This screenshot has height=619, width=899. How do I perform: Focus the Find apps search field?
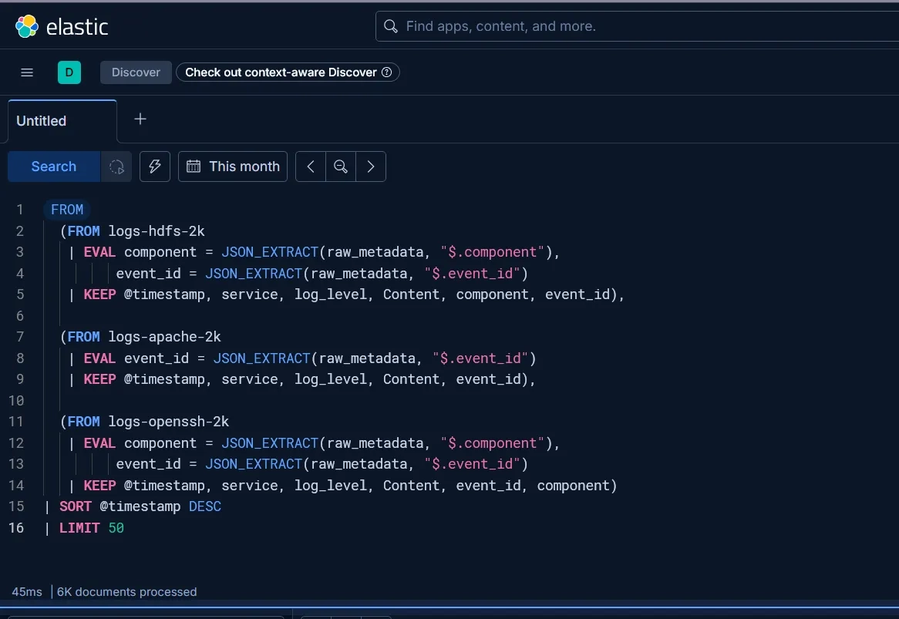pyautogui.click(x=638, y=26)
